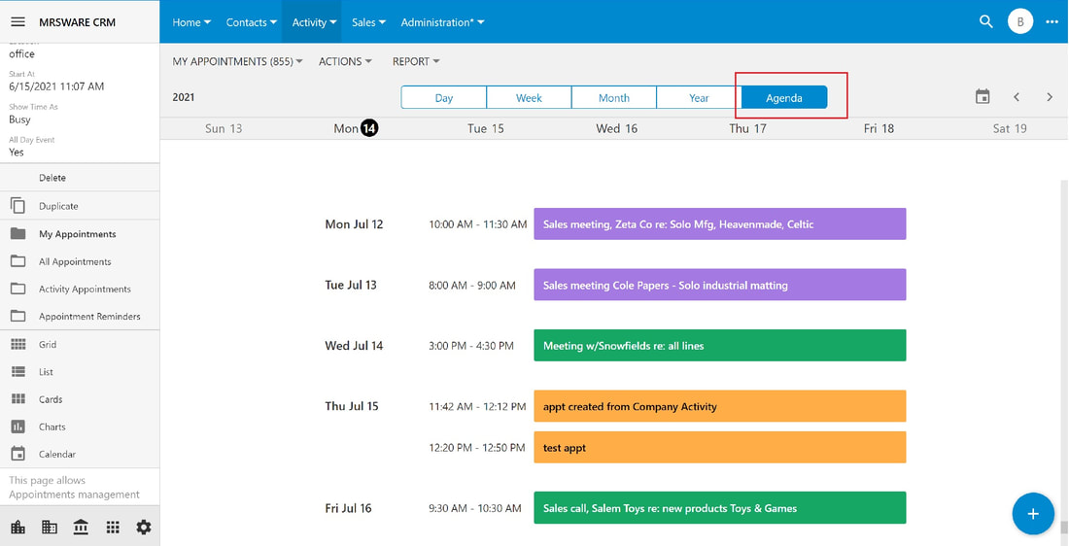
Task: Click the search magnifier icon
Action: [x=985, y=21]
